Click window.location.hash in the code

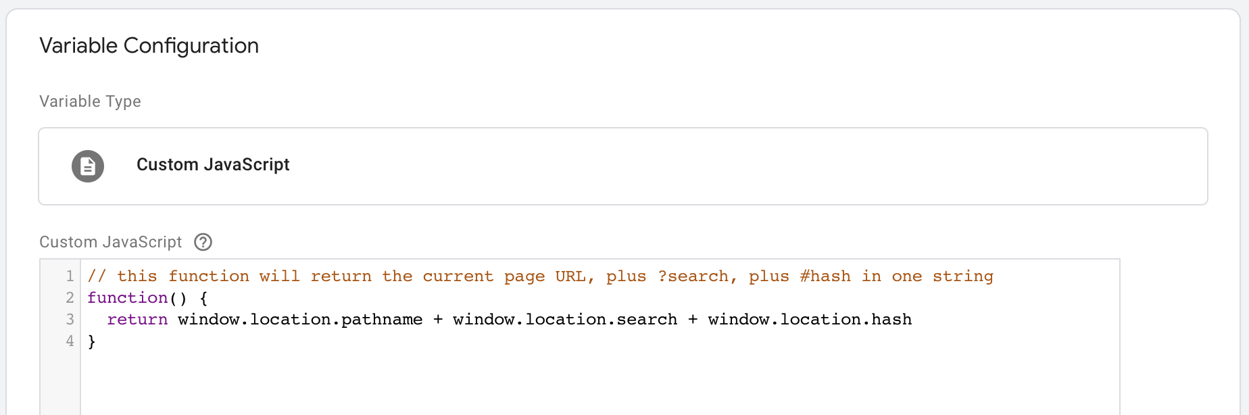(810, 320)
